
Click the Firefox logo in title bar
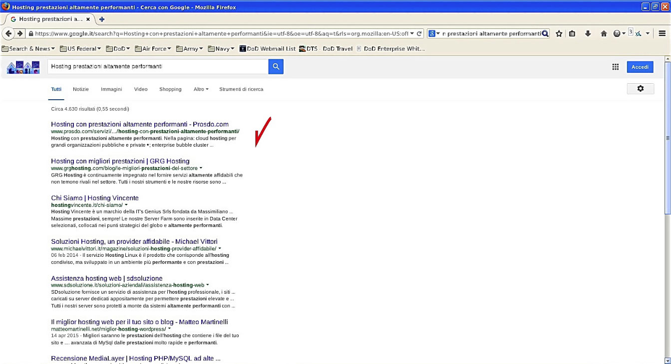click(6, 7)
